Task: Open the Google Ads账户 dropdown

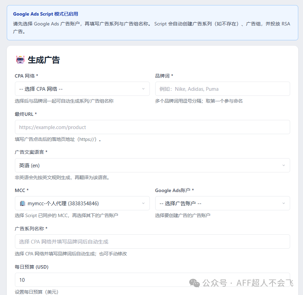Action: pos(223,203)
